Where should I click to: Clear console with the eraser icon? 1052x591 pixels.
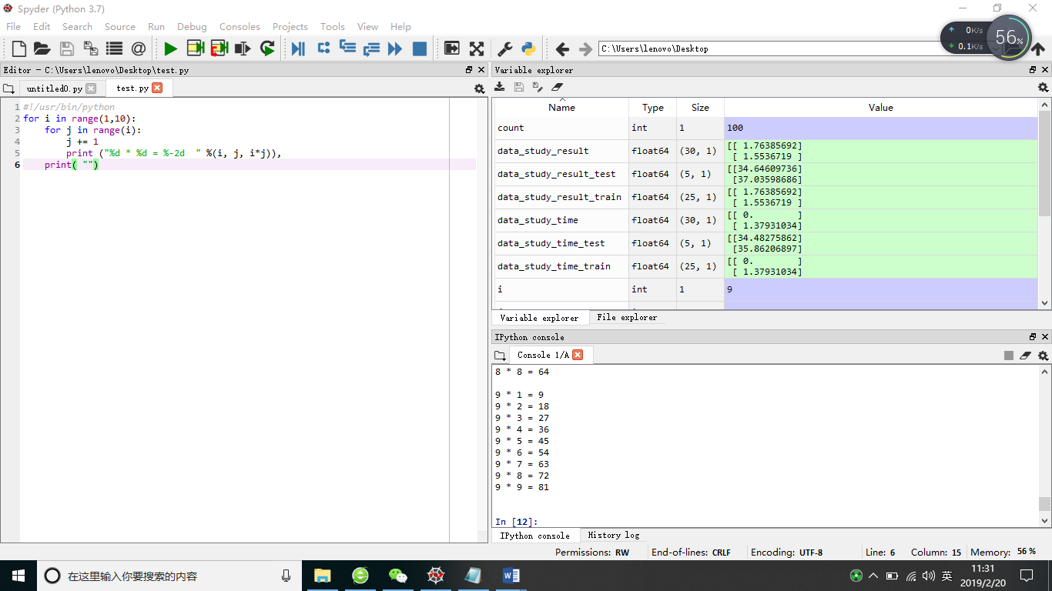point(1025,356)
